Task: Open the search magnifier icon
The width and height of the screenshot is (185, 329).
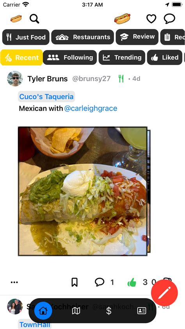Action: pos(34,19)
